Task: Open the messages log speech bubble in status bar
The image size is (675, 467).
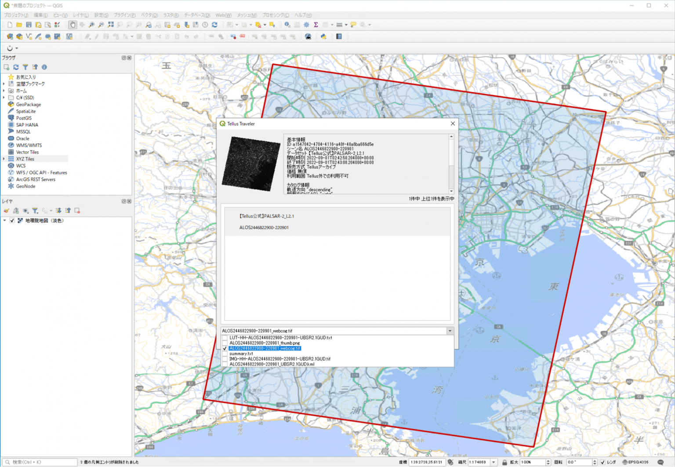Action: pyautogui.click(x=660, y=462)
